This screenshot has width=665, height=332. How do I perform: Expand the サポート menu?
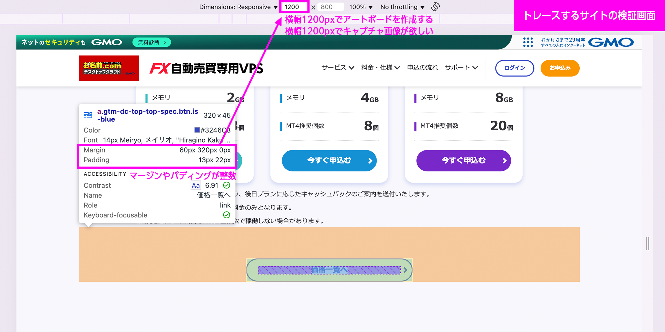(x=461, y=68)
